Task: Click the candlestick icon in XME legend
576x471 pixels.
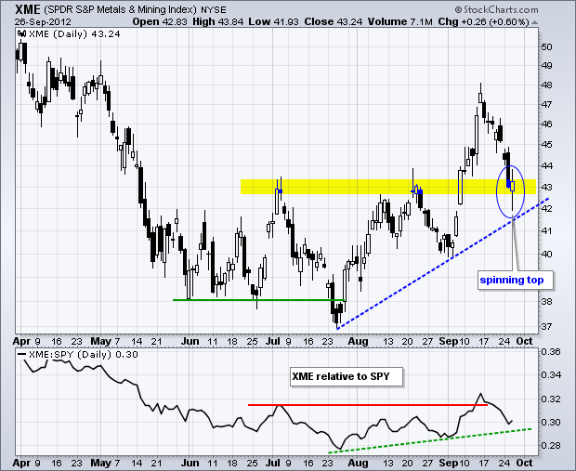Action: tap(22, 33)
